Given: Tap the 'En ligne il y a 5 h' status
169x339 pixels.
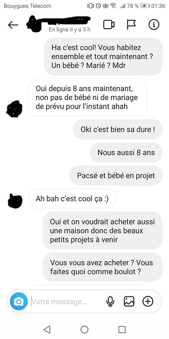Looking at the screenshot, I should (69, 29).
